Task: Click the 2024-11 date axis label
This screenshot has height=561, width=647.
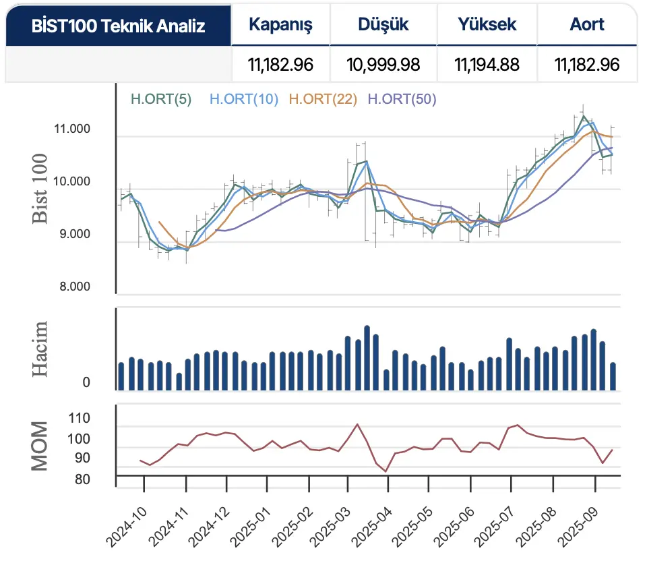Action: click(168, 527)
